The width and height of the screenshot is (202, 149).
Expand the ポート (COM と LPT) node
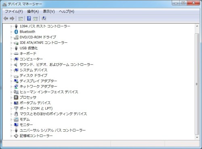click(x=11, y=108)
